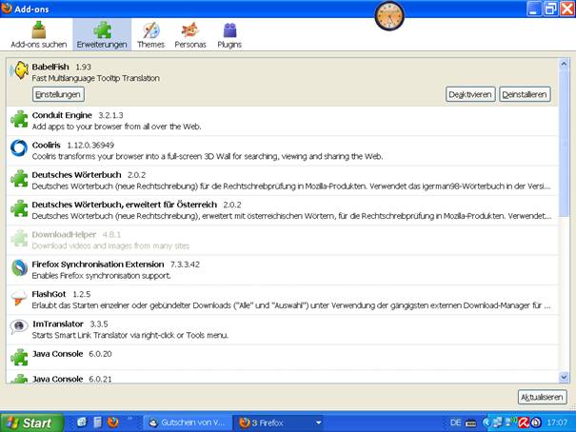Click the ImTranslator extension icon
Viewport: 576px width, 432px height.
pos(18,328)
